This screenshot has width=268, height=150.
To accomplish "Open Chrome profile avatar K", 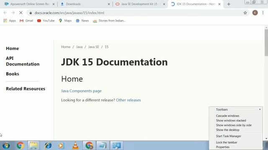I will coord(255,13).
